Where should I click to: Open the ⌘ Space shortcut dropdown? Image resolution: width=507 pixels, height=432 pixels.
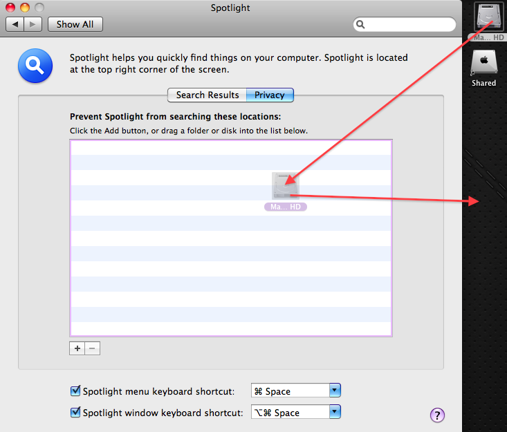point(296,391)
